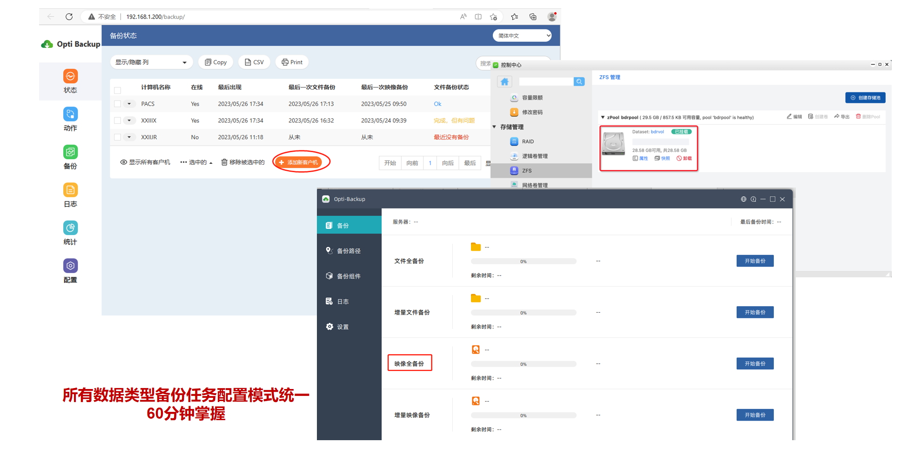Collapse the 存储管理 tree section
This screenshot has width=900, height=456.
tap(494, 127)
